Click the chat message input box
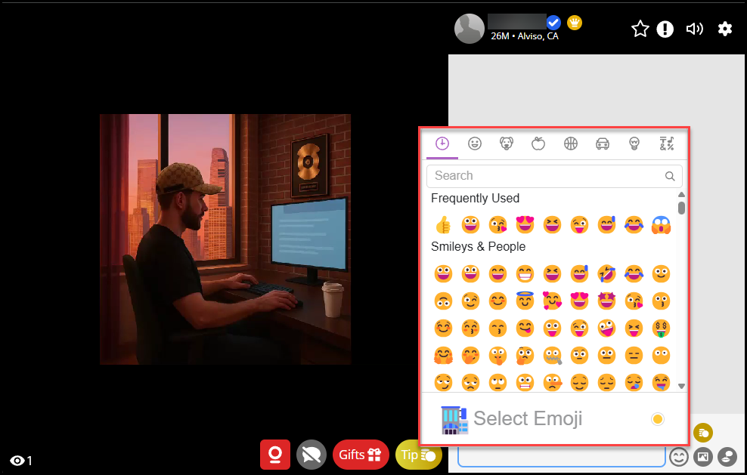 coord(561,457)
